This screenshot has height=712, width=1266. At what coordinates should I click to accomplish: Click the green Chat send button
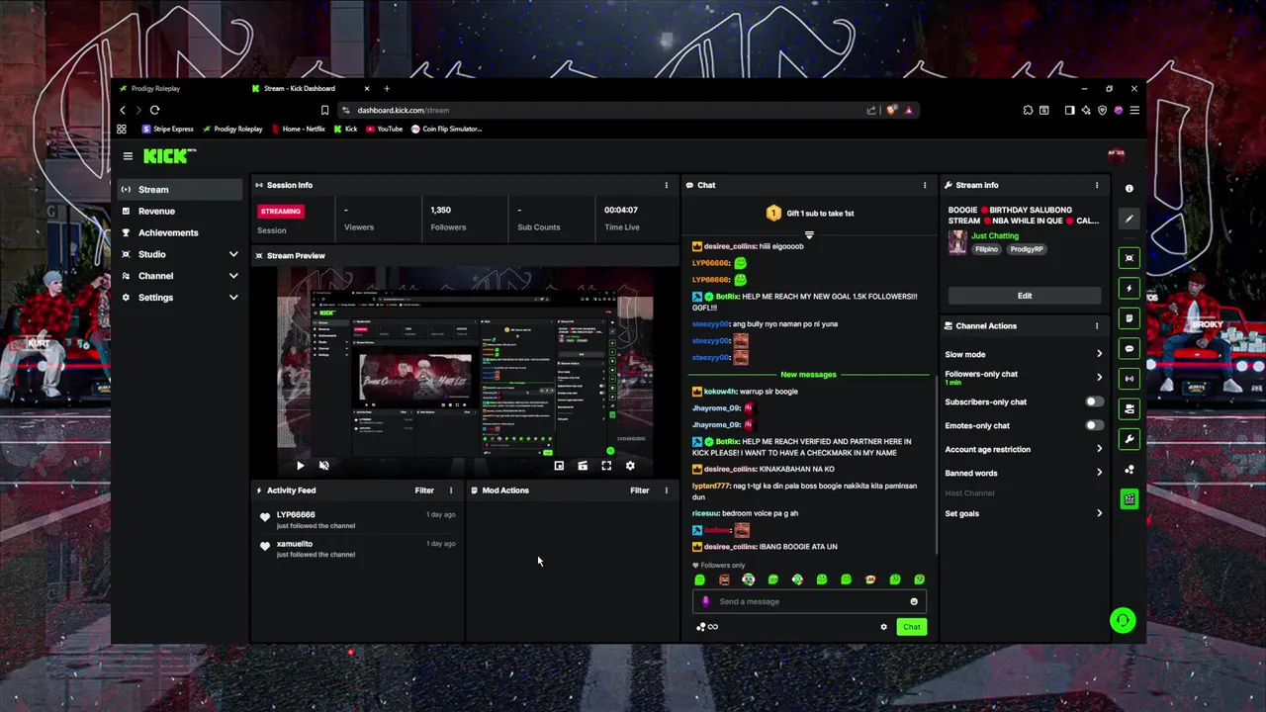pyautogui.click(x=911, y=627)
